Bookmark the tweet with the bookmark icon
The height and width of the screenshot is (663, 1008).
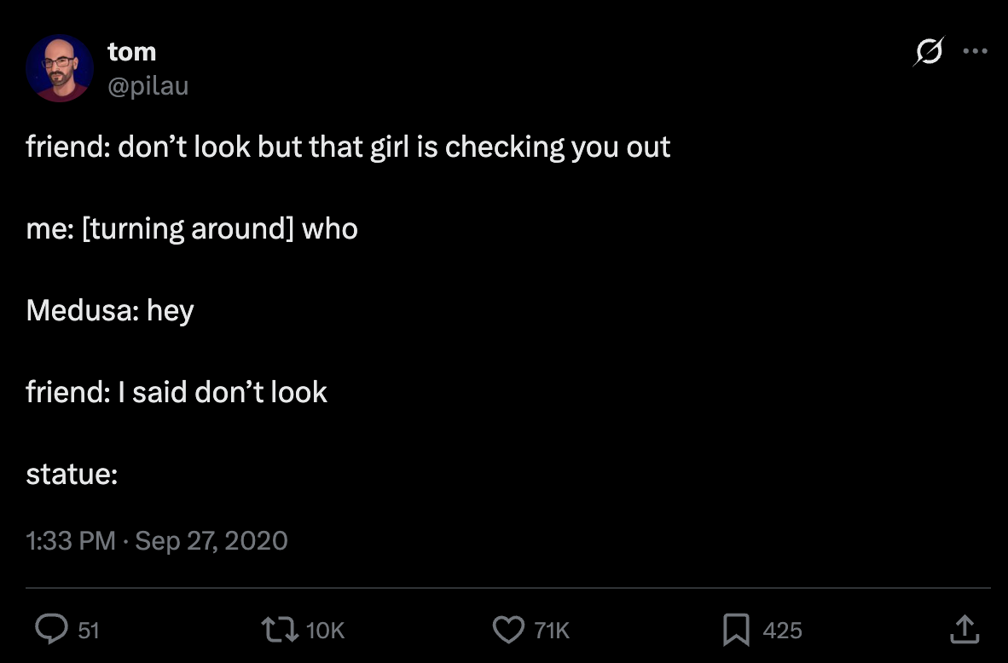click(735, 630)
